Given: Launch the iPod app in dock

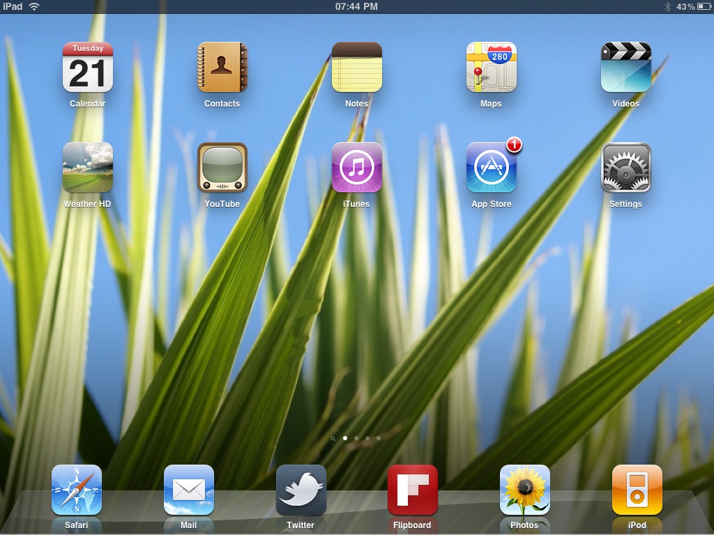Looking at the screenshot, I should pyautogui.click(x=637, y=490).
